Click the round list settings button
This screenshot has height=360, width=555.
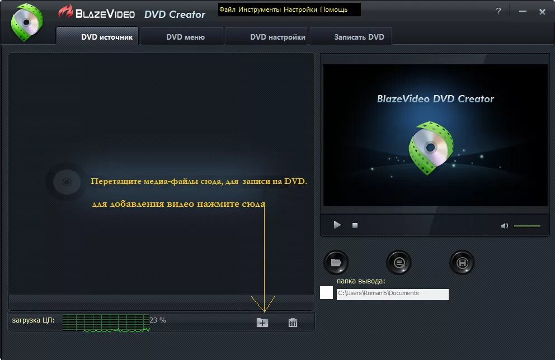click(x=399, y=262)
